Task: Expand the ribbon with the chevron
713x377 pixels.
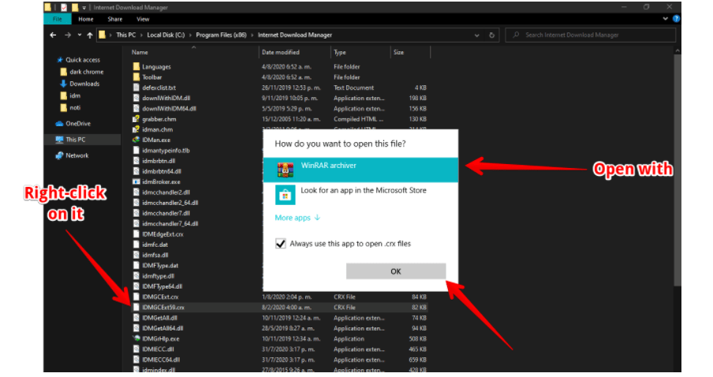Action: (x=665, y=19)
